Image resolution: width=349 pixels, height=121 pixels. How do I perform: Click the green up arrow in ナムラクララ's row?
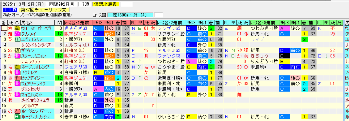click(140, 61)
